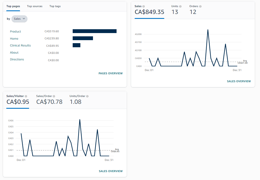Viewport: 260px width, 180px height.
Task: Switch to the Top tags tab
Action: click(x=55, y=6)
